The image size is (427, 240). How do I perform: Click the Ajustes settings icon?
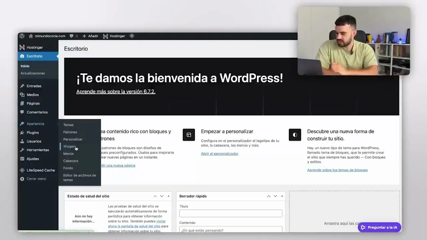click(22, 159)
